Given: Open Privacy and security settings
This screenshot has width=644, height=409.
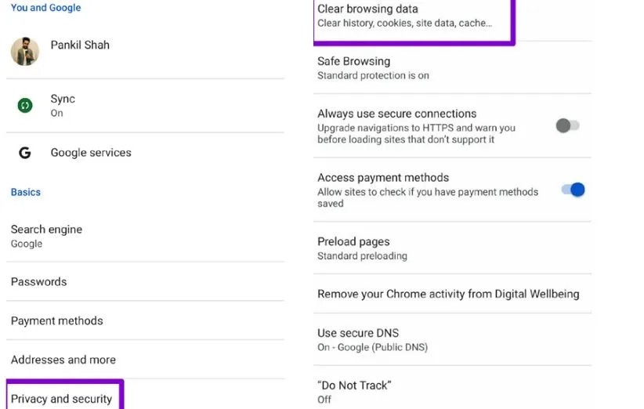Looking at the screenshot, I should click(62, 399).
